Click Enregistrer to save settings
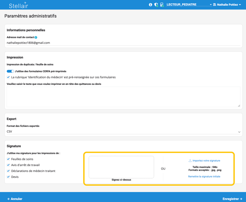246x202 pixels. tap(232, 199)
